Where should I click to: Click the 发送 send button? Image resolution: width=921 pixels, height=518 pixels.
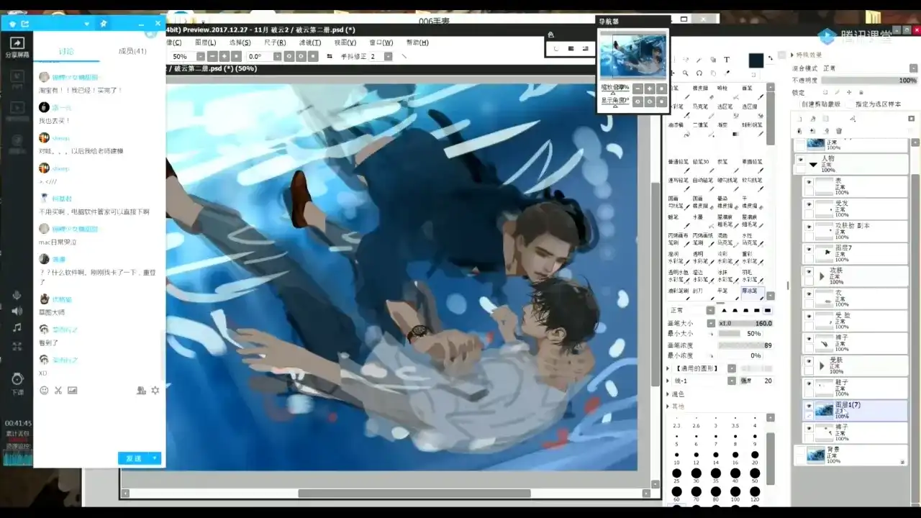135,458
